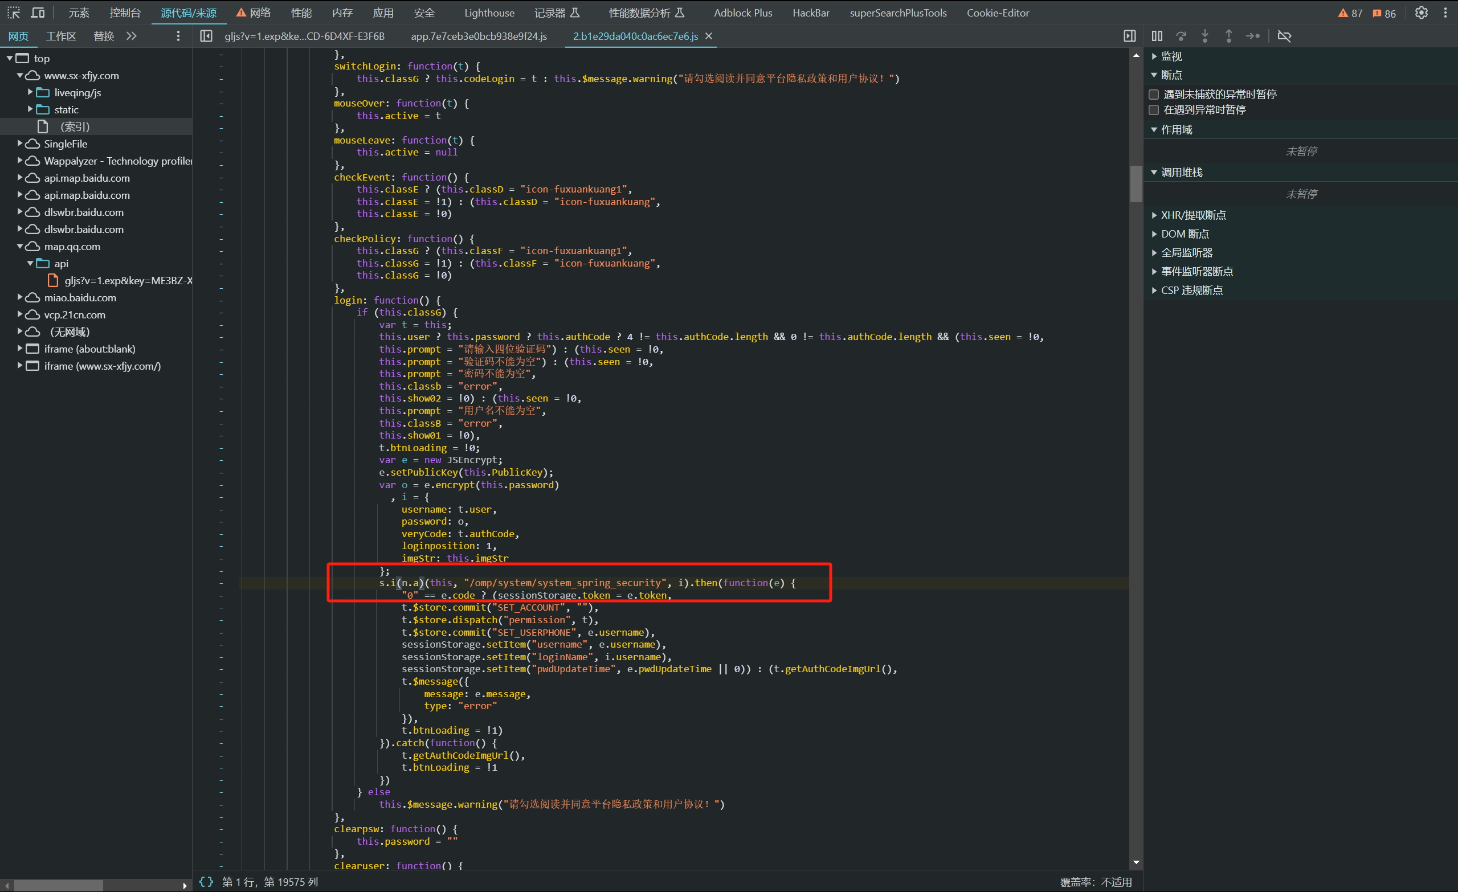The image size is (1458, 892).
Task: Open the gljs?v=1.exp file tab
Action: (x=305, y=36)
